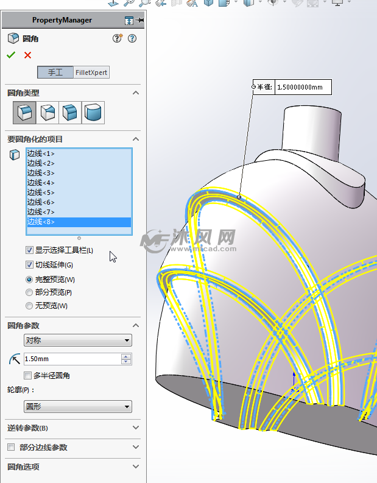Select 边线<1> in the list

[x=79, y=153]
